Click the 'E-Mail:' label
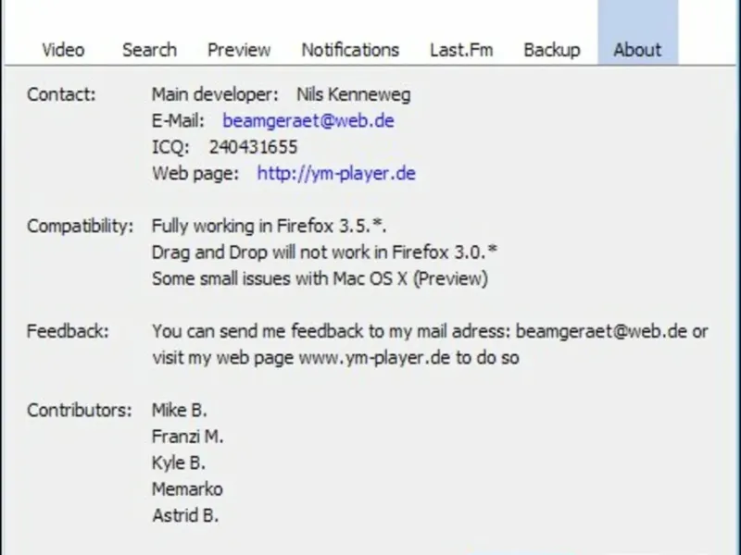This screenshot has height=555, width=741. point(178,121)
